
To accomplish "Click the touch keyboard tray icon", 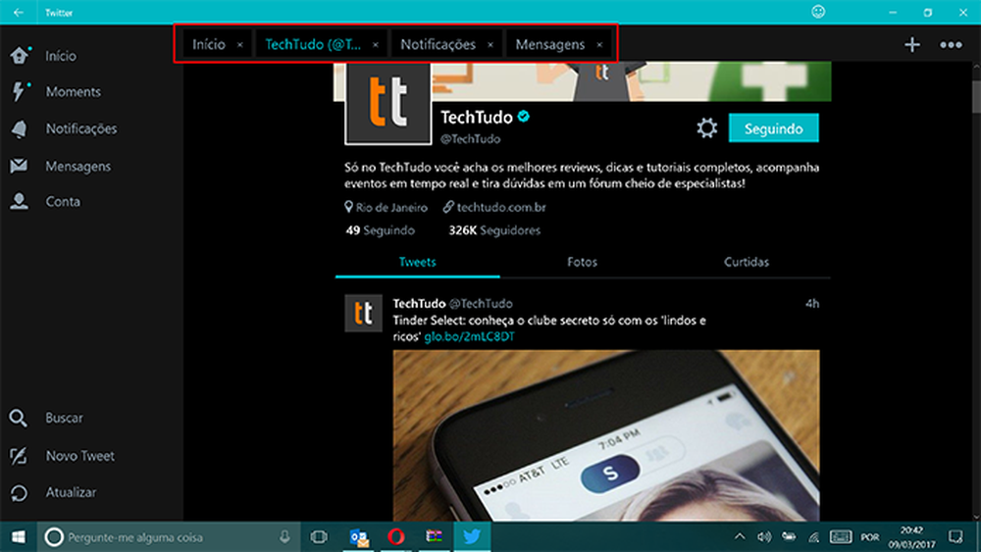I will pyautogui.click(x=841, y=536).
